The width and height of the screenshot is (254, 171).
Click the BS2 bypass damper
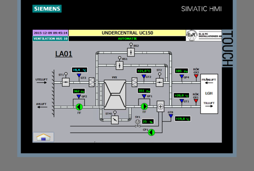pos(131,52)
